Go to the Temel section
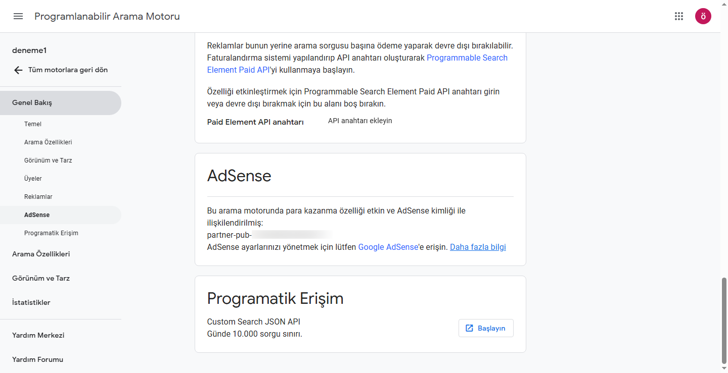The height and width of the screenshot is (373, 728). (33, 124)
